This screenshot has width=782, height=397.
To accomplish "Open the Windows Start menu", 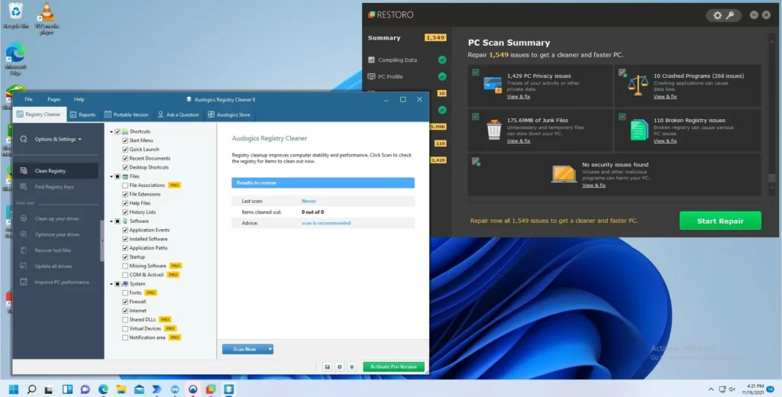I will pyautogui.click(x=14, y=389).
